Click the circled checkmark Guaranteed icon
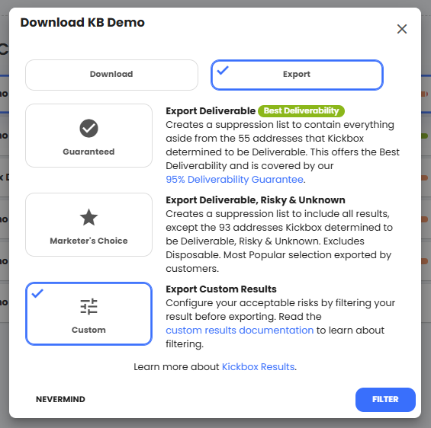The width and height of the screenshot is (431, 428). tap(88, 128)
